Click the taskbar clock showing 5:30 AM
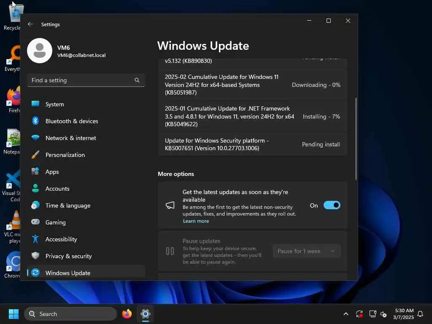Screen dimensions: 432x324 click(404, 314)
